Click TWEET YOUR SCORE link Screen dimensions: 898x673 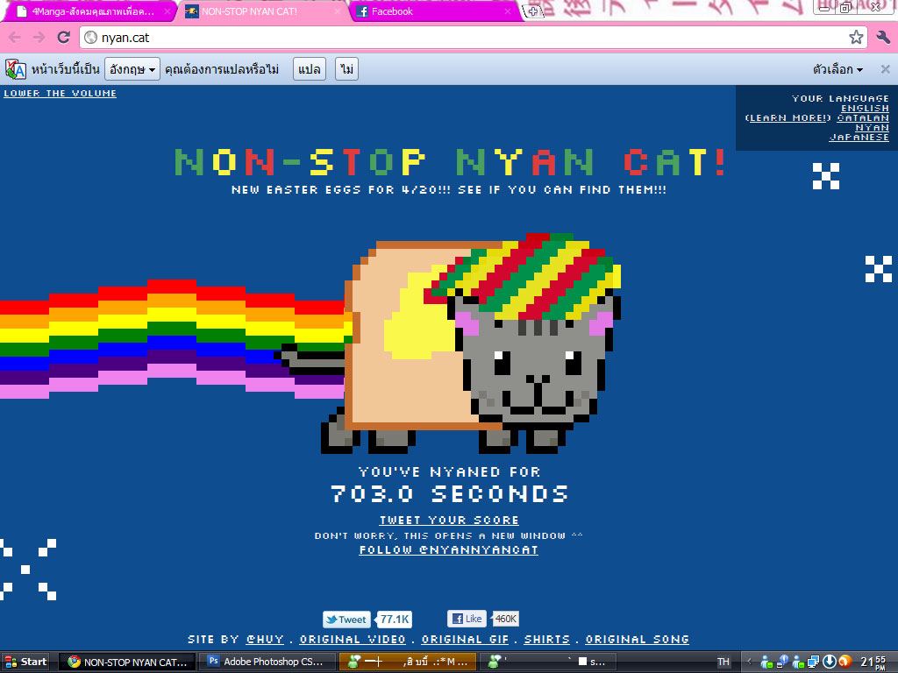(x=449, y=521)
